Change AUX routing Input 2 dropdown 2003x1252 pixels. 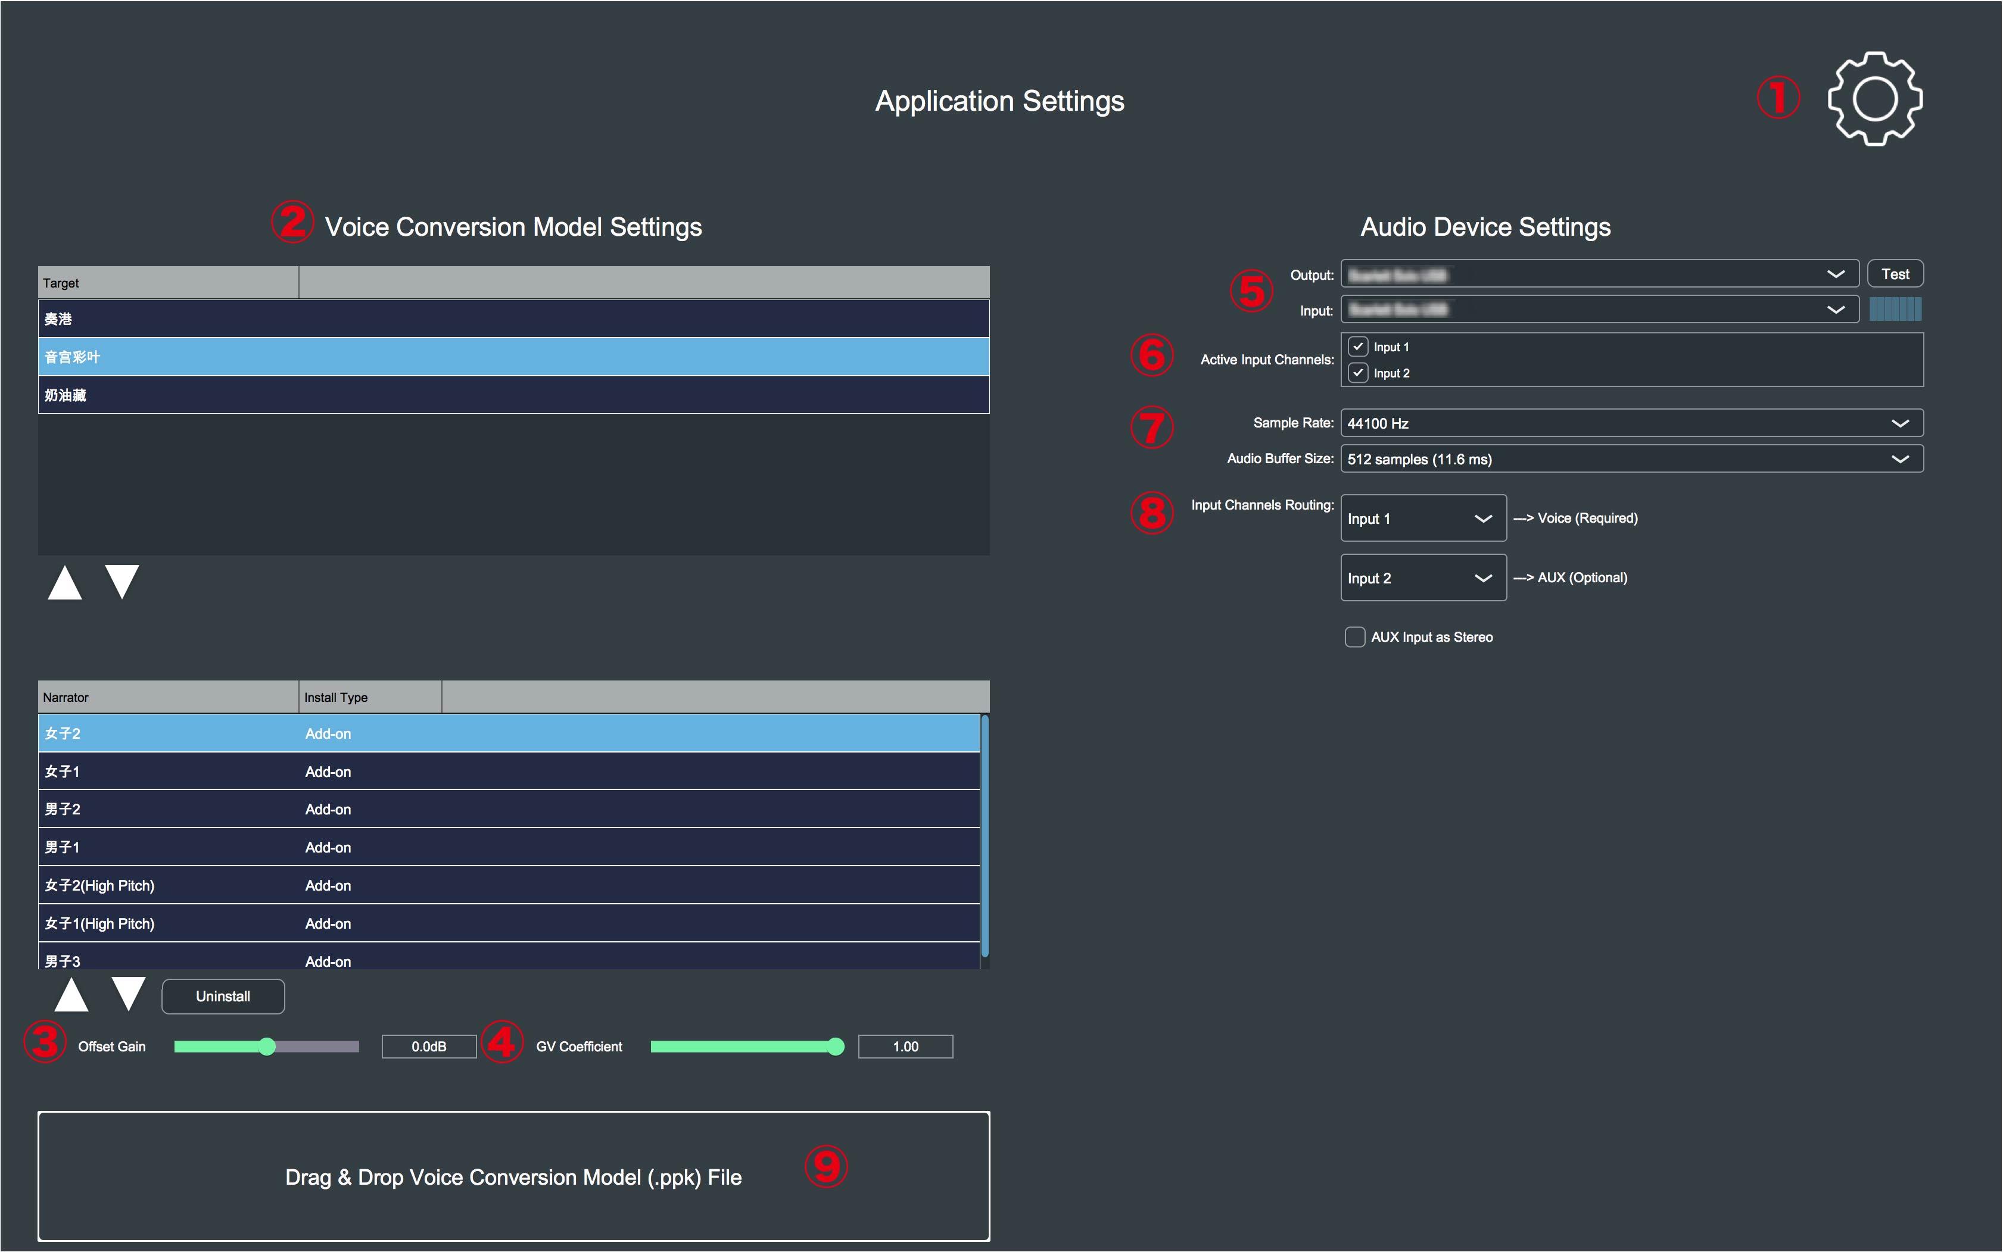click(x=1422, y=578)
